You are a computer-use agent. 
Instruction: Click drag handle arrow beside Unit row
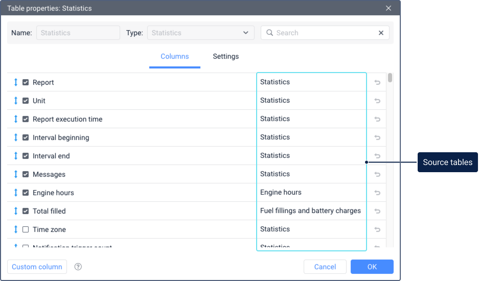[16, 101]
